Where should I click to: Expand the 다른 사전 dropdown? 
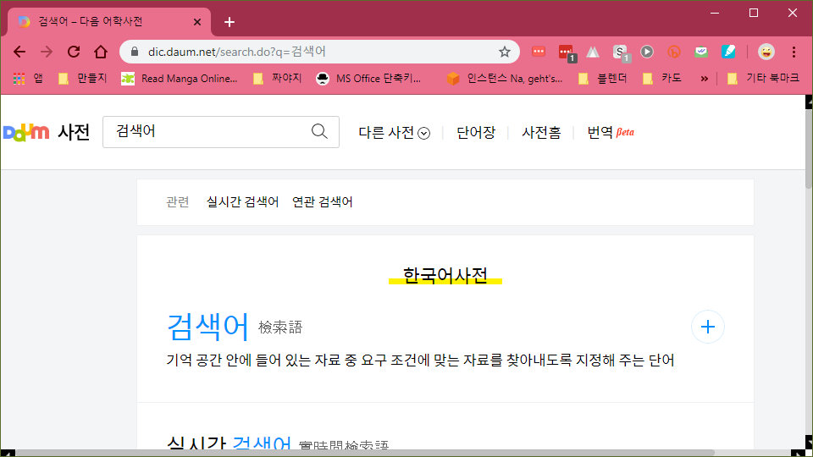pyautogui.click(x=394, y=132)
